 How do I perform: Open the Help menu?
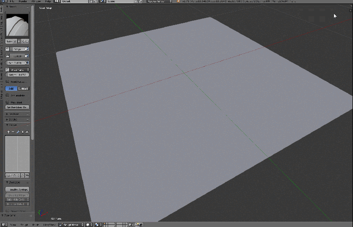(x=48, y=1)
